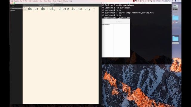Open the Apple menu
The height and width of the screenshot is (107, 191).
[12, 1]
